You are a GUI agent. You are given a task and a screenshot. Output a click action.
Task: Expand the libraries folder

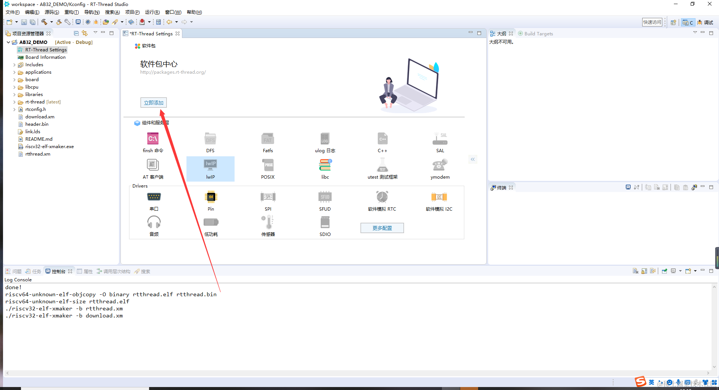(x=15, y=95)
